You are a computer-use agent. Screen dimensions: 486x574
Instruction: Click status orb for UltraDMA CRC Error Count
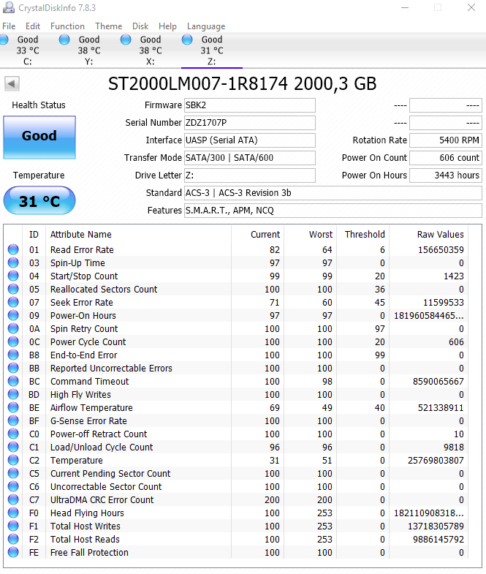coord(13,499)
